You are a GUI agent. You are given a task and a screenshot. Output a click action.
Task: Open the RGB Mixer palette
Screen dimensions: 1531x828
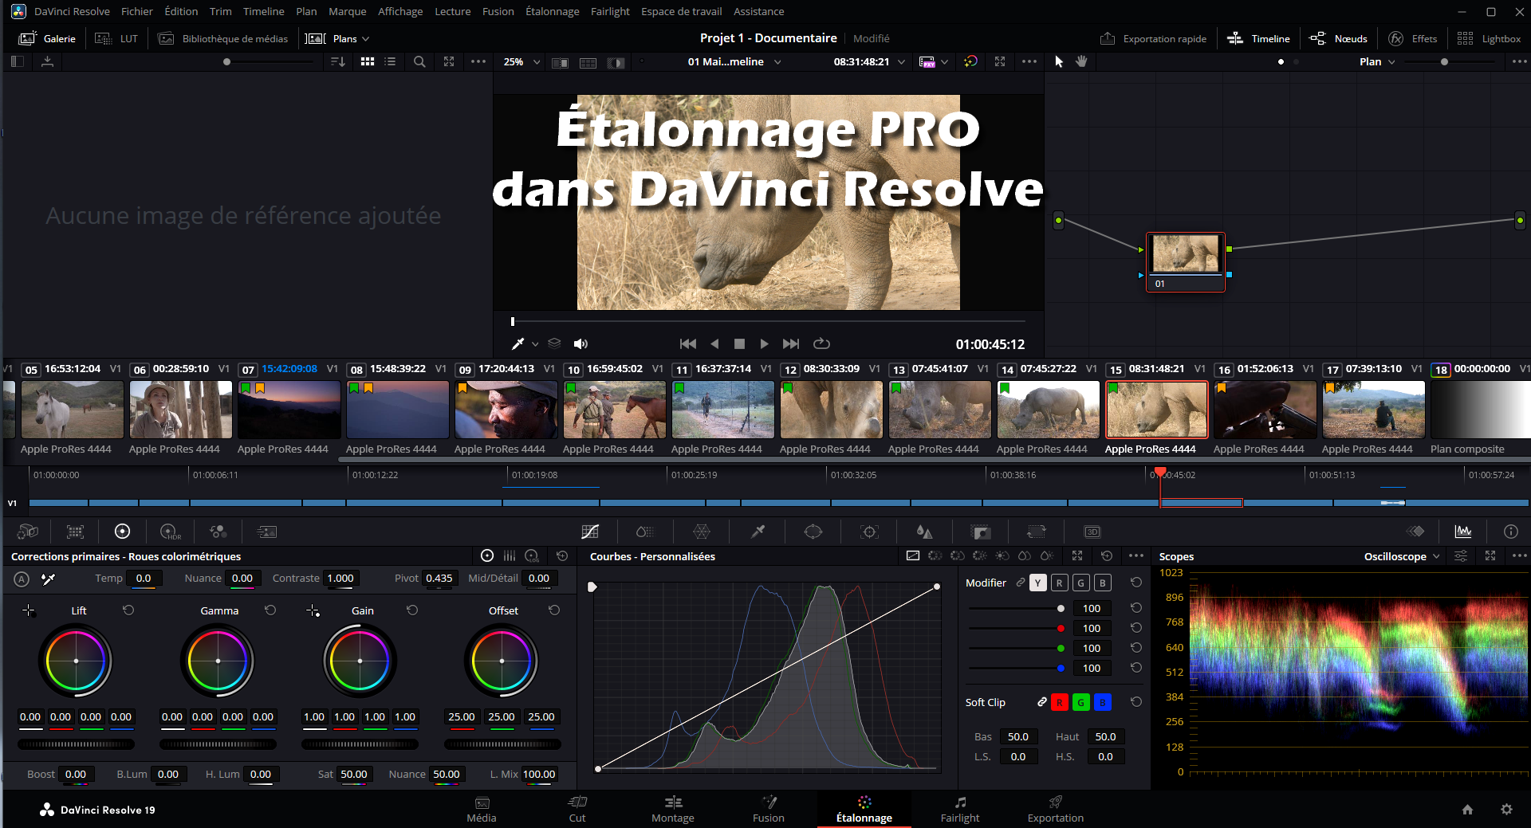(218, 532)
